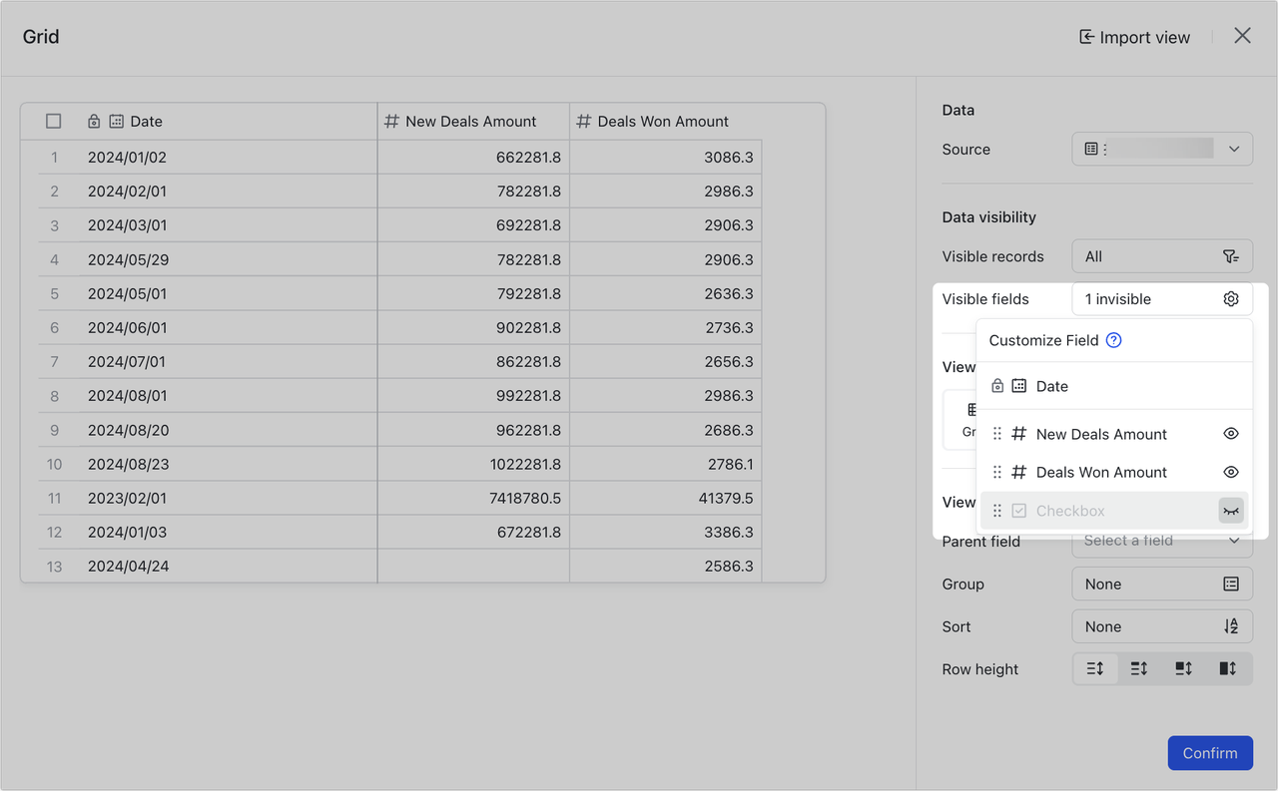
Task: Click drag handle of New Deals Amount field
Action: click(x=997, y=434)
